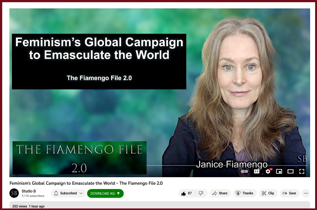Click the 5.11K subscribers count
Viewport: 317px width, 210px height.
tap(33, 196)
